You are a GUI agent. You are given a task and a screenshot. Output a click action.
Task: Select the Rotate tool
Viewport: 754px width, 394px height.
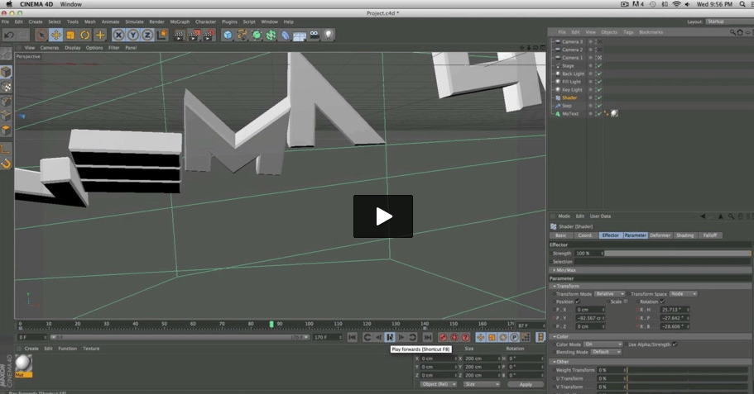[x=85, y=35]
